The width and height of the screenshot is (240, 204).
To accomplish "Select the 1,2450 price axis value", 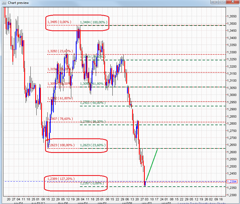I will coord(232,173).
